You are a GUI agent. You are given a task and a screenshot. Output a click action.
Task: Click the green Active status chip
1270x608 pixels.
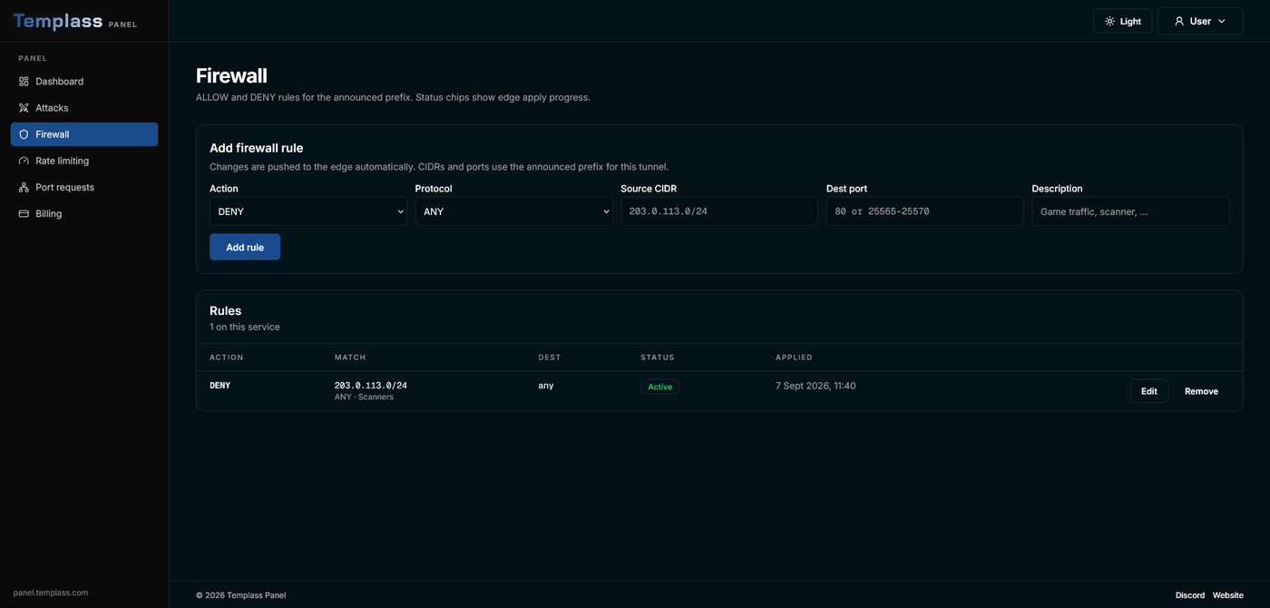click(x=660, y=387)
